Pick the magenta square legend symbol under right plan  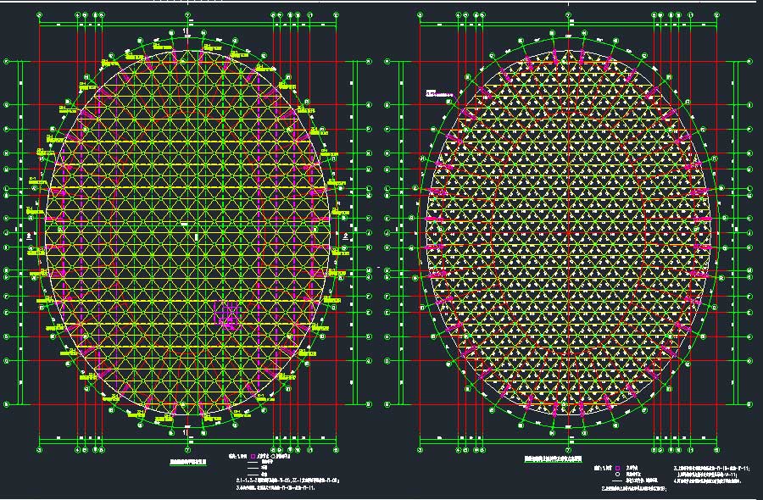[x=617, y=468]
